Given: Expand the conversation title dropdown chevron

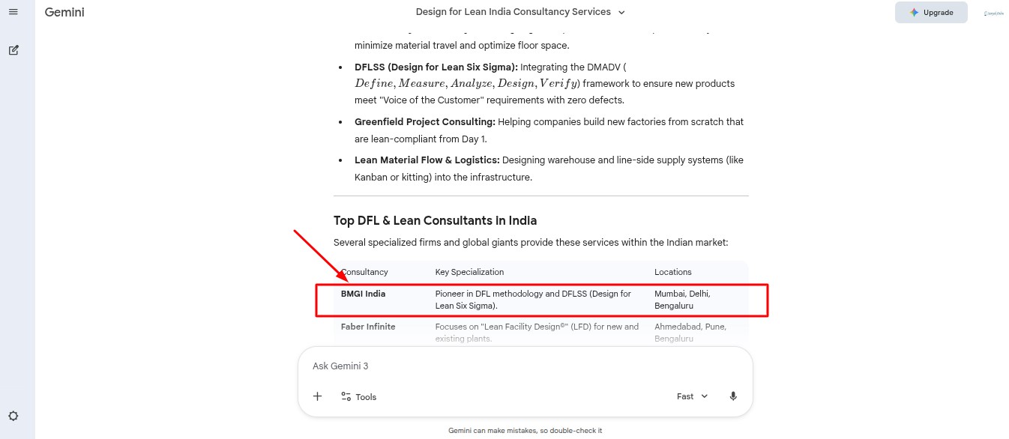Looking at the screenshot, I should pos(621,12).
